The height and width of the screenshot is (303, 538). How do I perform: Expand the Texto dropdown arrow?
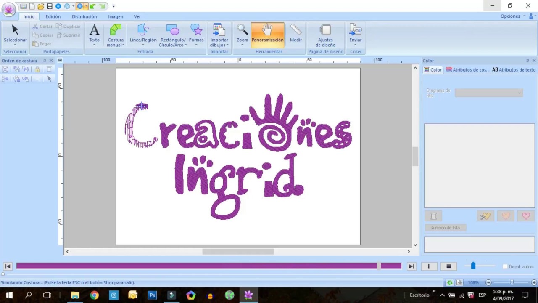point(94,45)
